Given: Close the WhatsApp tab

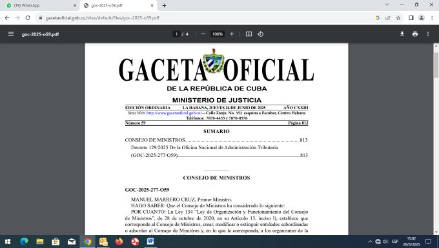Looking at the screenshot, I should click(x=75, y=5).
